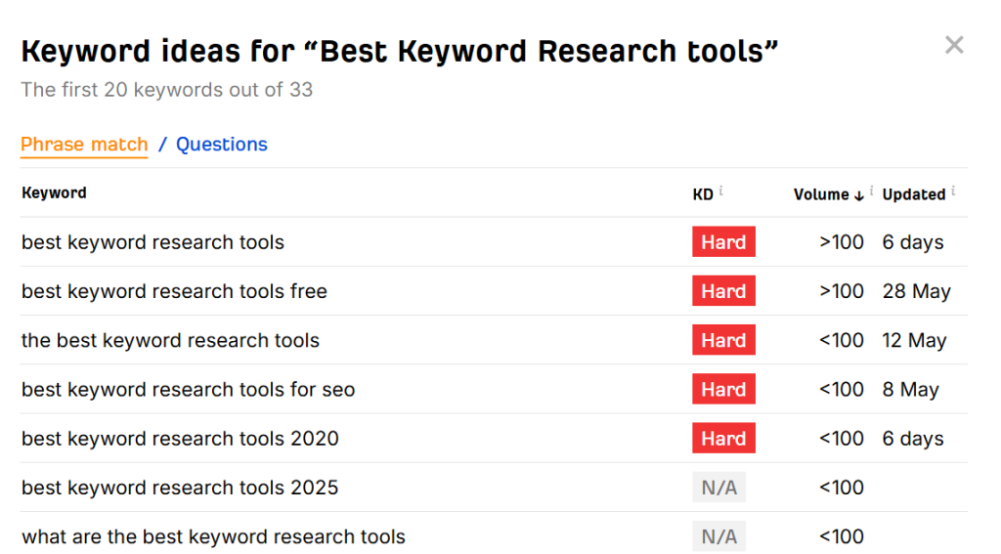Open keyword 'best keyword research tools'

tap(152, 242)
